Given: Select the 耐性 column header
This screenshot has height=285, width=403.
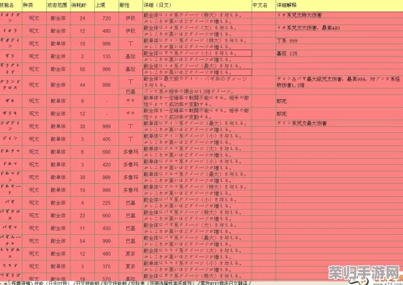Looking at the screenshot, I should pos(130,5).
